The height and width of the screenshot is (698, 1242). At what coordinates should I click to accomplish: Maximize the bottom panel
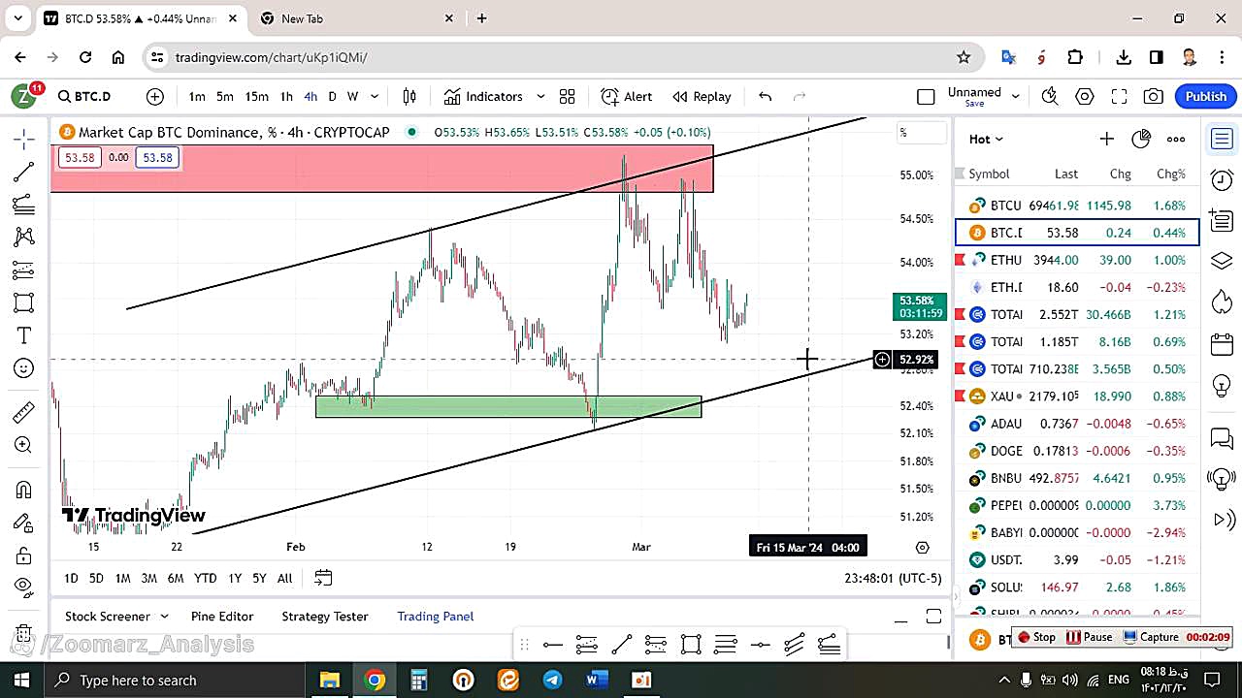tap(933, 617)
